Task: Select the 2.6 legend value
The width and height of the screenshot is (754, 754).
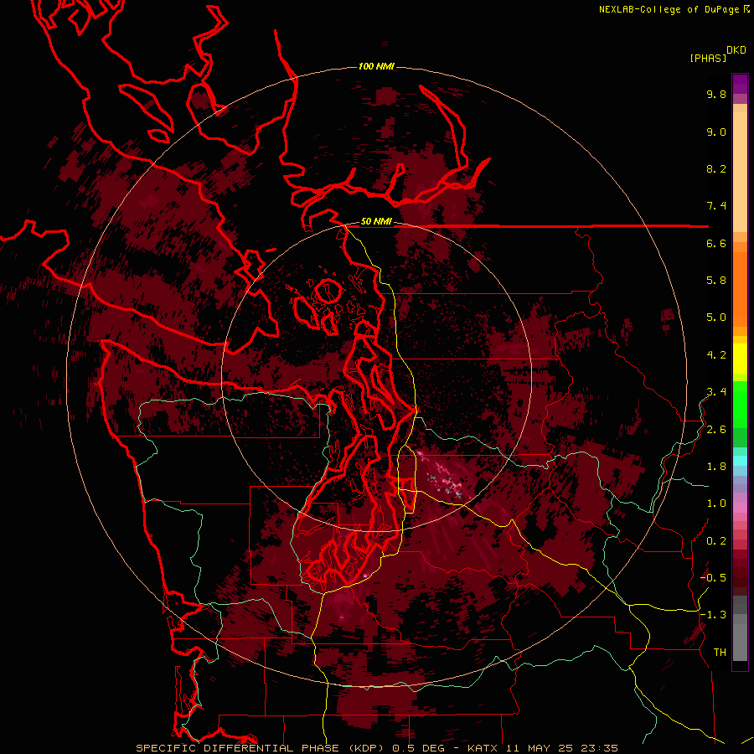Action: tap(716, 430)
